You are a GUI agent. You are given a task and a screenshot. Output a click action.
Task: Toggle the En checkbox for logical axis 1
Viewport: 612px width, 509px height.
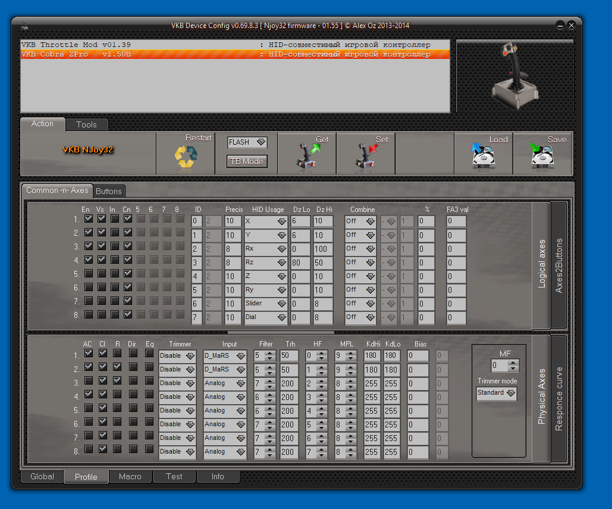click(x=89, y=219)
